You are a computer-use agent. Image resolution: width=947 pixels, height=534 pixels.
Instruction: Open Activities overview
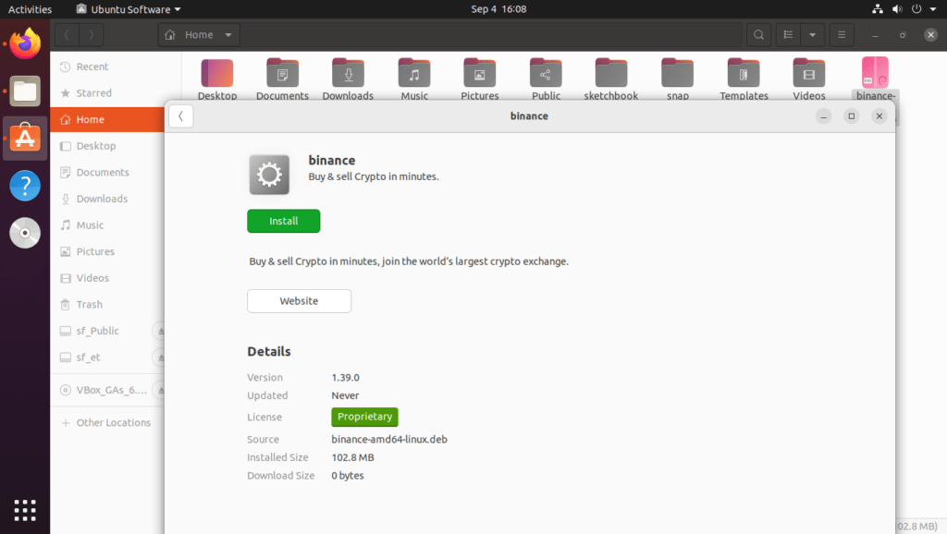(x=30, y=9)
